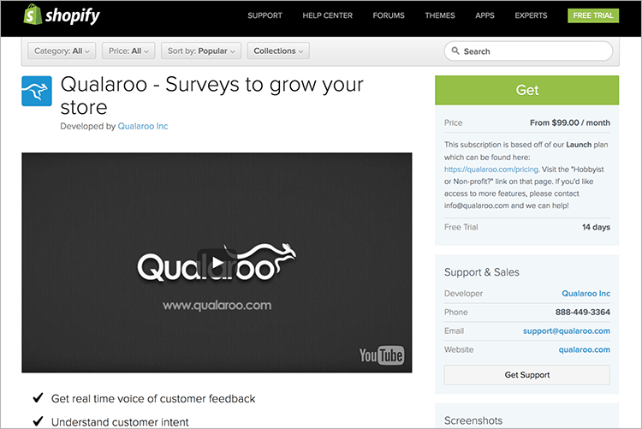Click phone number 888-449-3364
This screenshot has height=429, width=642.
pos(583,313)
